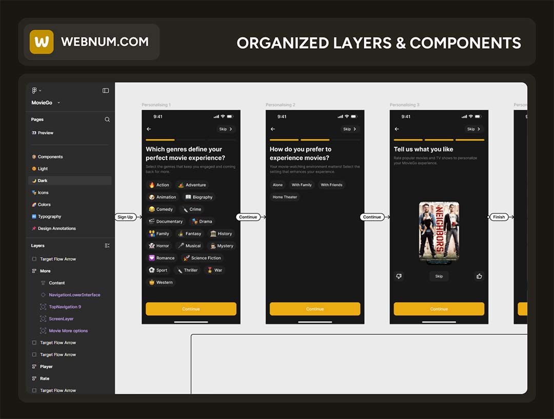554x419 pixels.
Task: Select the Colors page entry
Action: click(44, 204)
